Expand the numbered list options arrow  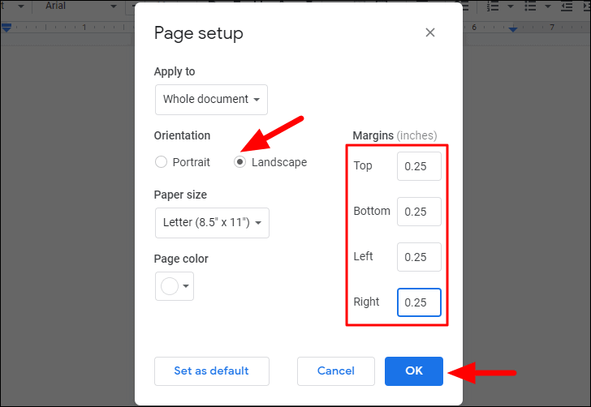point(511,6)
